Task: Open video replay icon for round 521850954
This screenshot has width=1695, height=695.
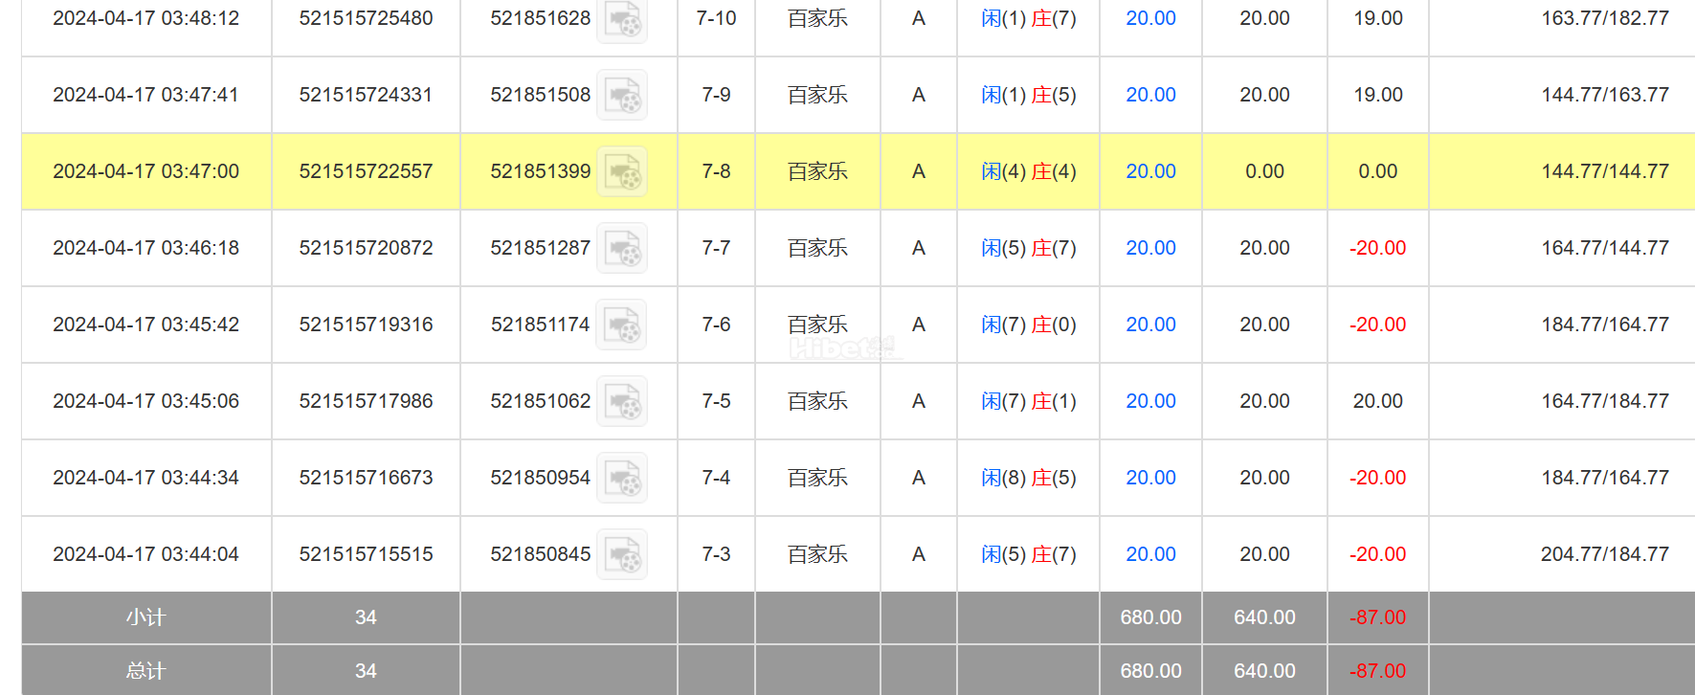Action: 622,478
